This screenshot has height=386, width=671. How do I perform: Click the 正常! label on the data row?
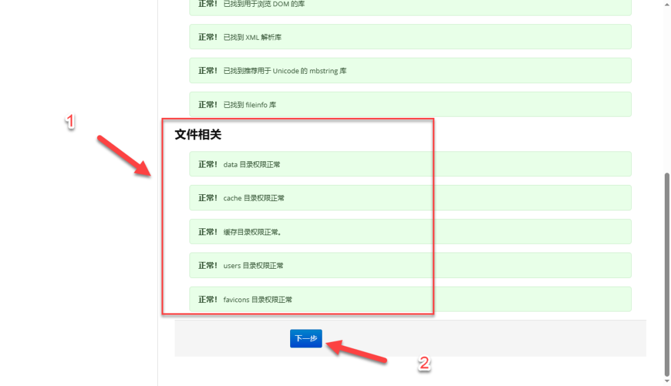click(x=207, y=164)
